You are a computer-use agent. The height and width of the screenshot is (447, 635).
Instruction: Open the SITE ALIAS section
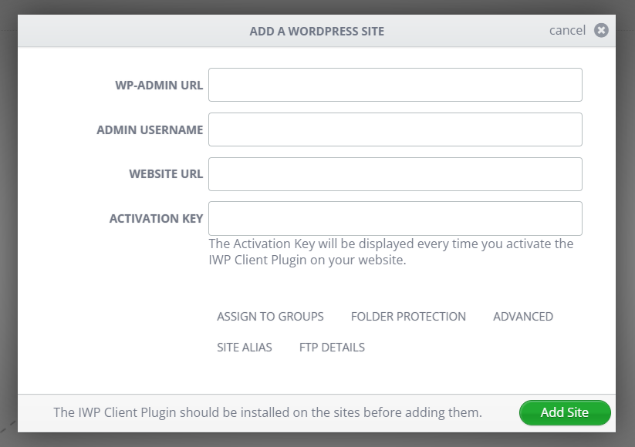243,347
